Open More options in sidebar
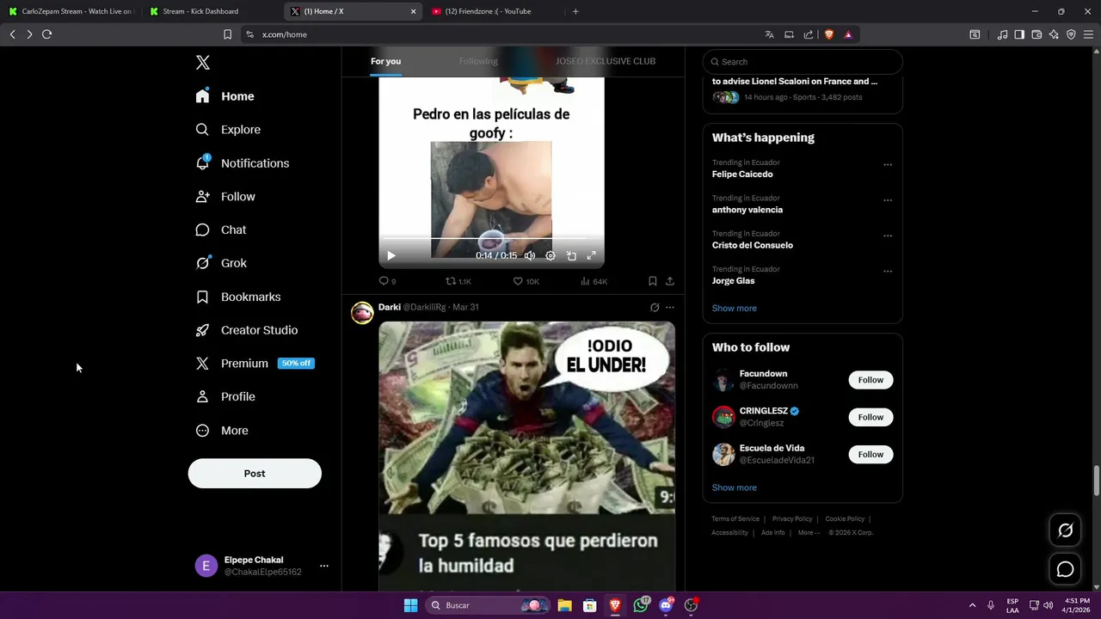 click(222, 431)
